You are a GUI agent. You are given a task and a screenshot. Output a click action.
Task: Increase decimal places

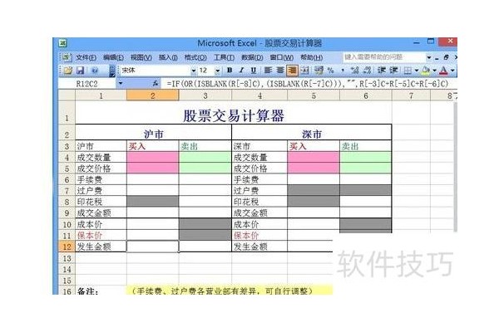(x=355, y=71)
